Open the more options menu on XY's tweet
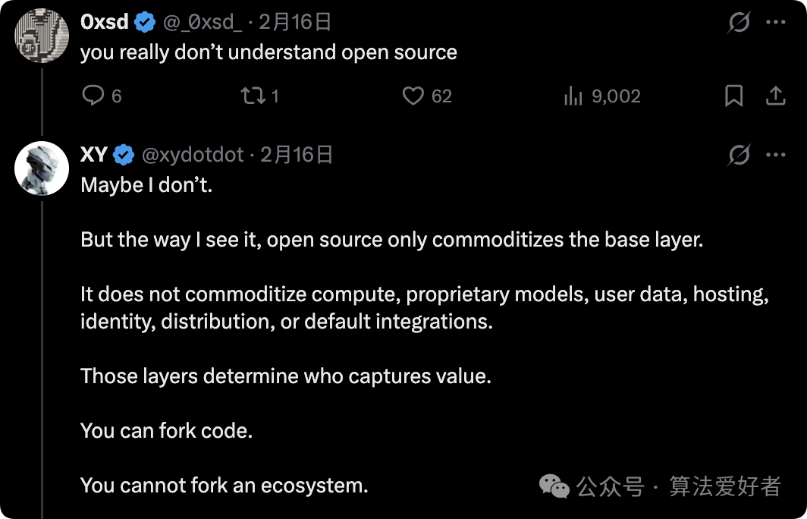Viewport: 807px width, 519px height. [x=776, y=154]
